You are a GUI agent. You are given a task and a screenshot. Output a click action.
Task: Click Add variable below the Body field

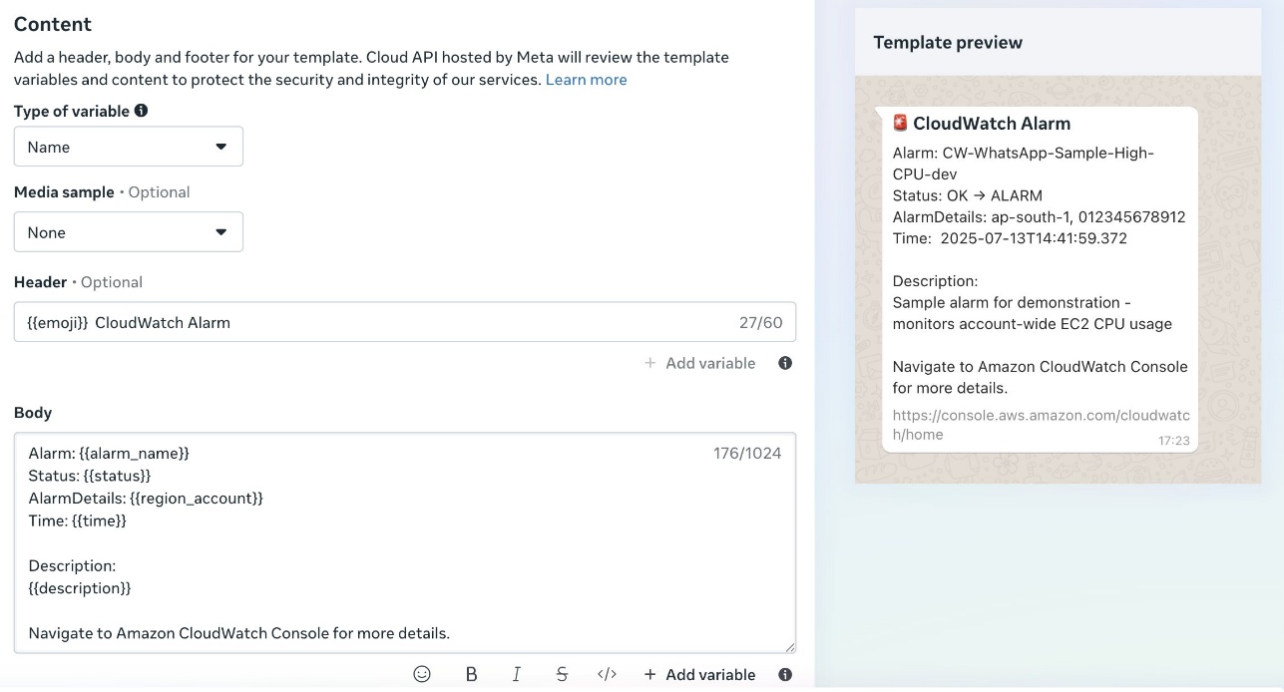tap(699, 674)
